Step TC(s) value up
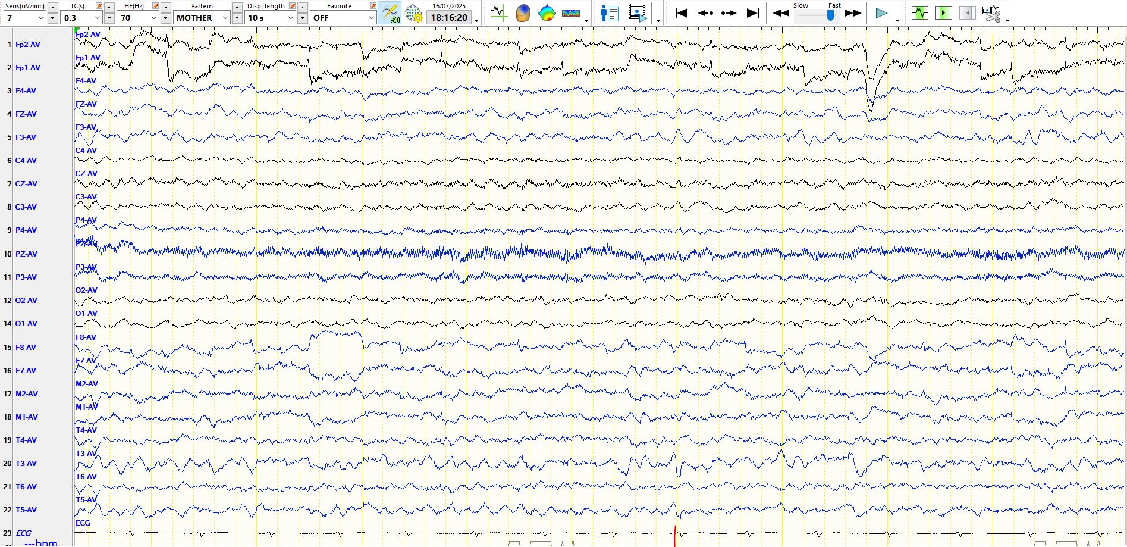 coord(109,7)
